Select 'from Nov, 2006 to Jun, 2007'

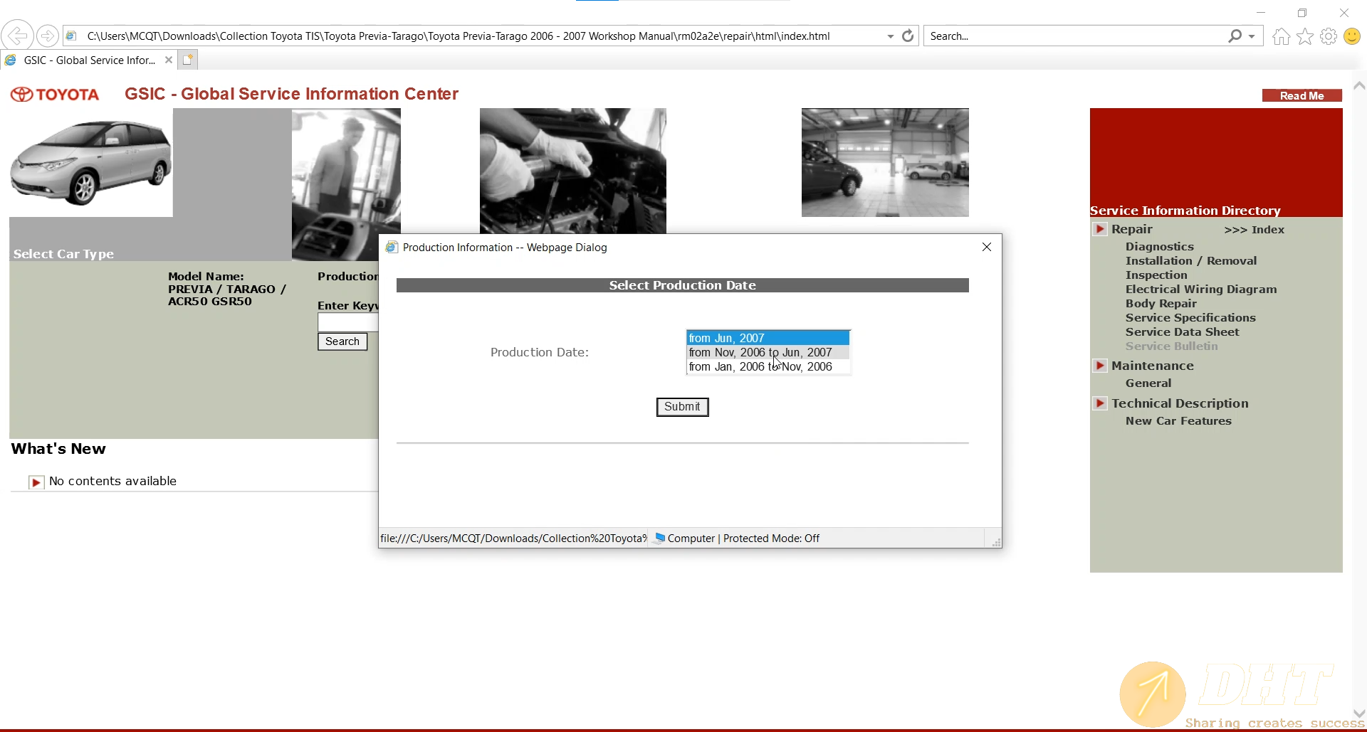(760, 353)
